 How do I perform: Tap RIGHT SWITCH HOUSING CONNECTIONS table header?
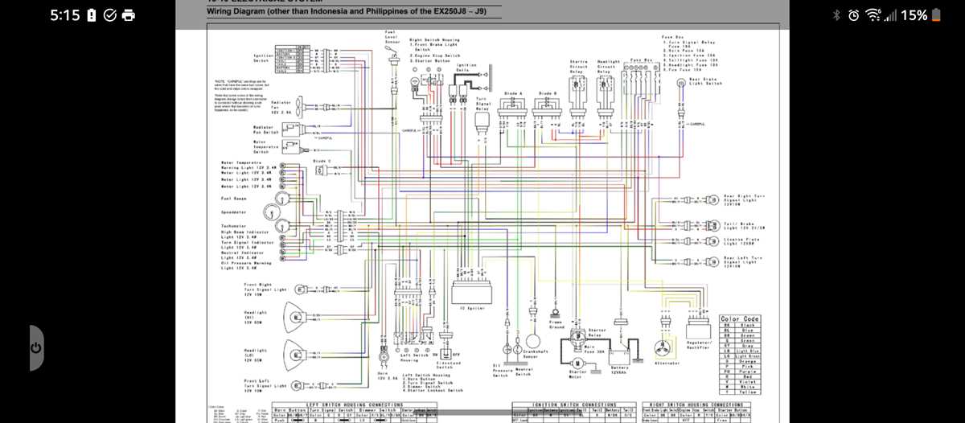click(x=695, y=405)
